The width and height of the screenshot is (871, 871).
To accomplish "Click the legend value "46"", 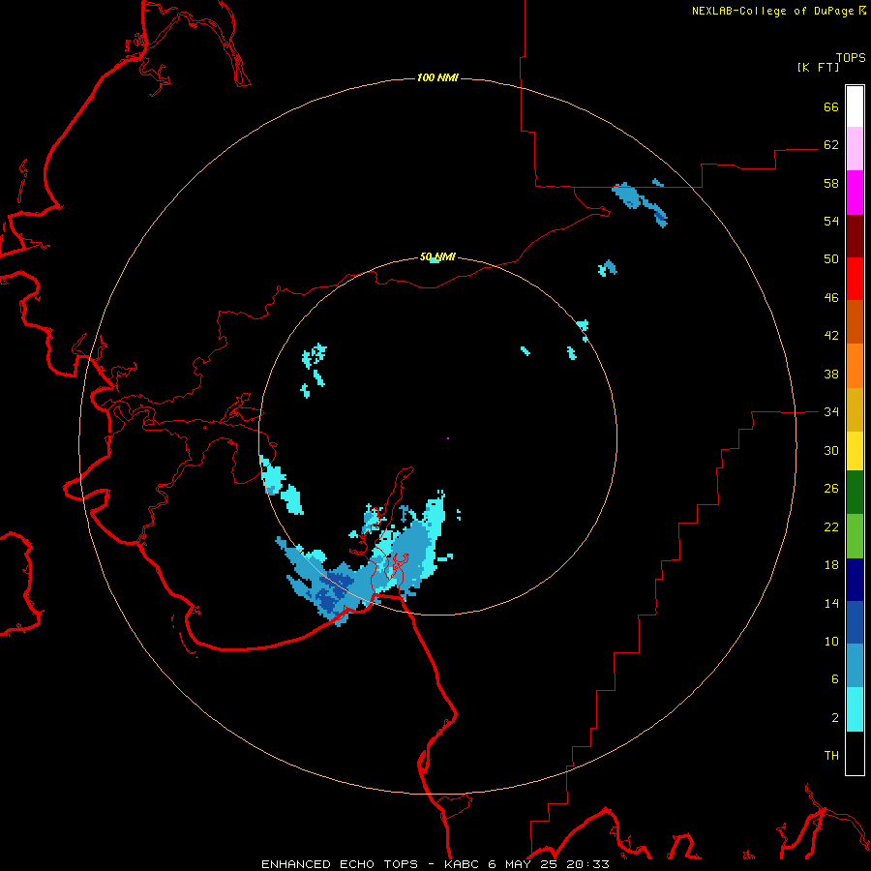I will coord(831,298).
